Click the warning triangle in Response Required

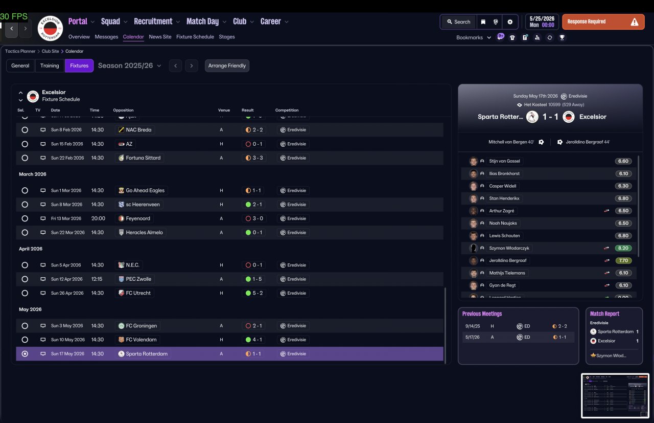[635, 22]
